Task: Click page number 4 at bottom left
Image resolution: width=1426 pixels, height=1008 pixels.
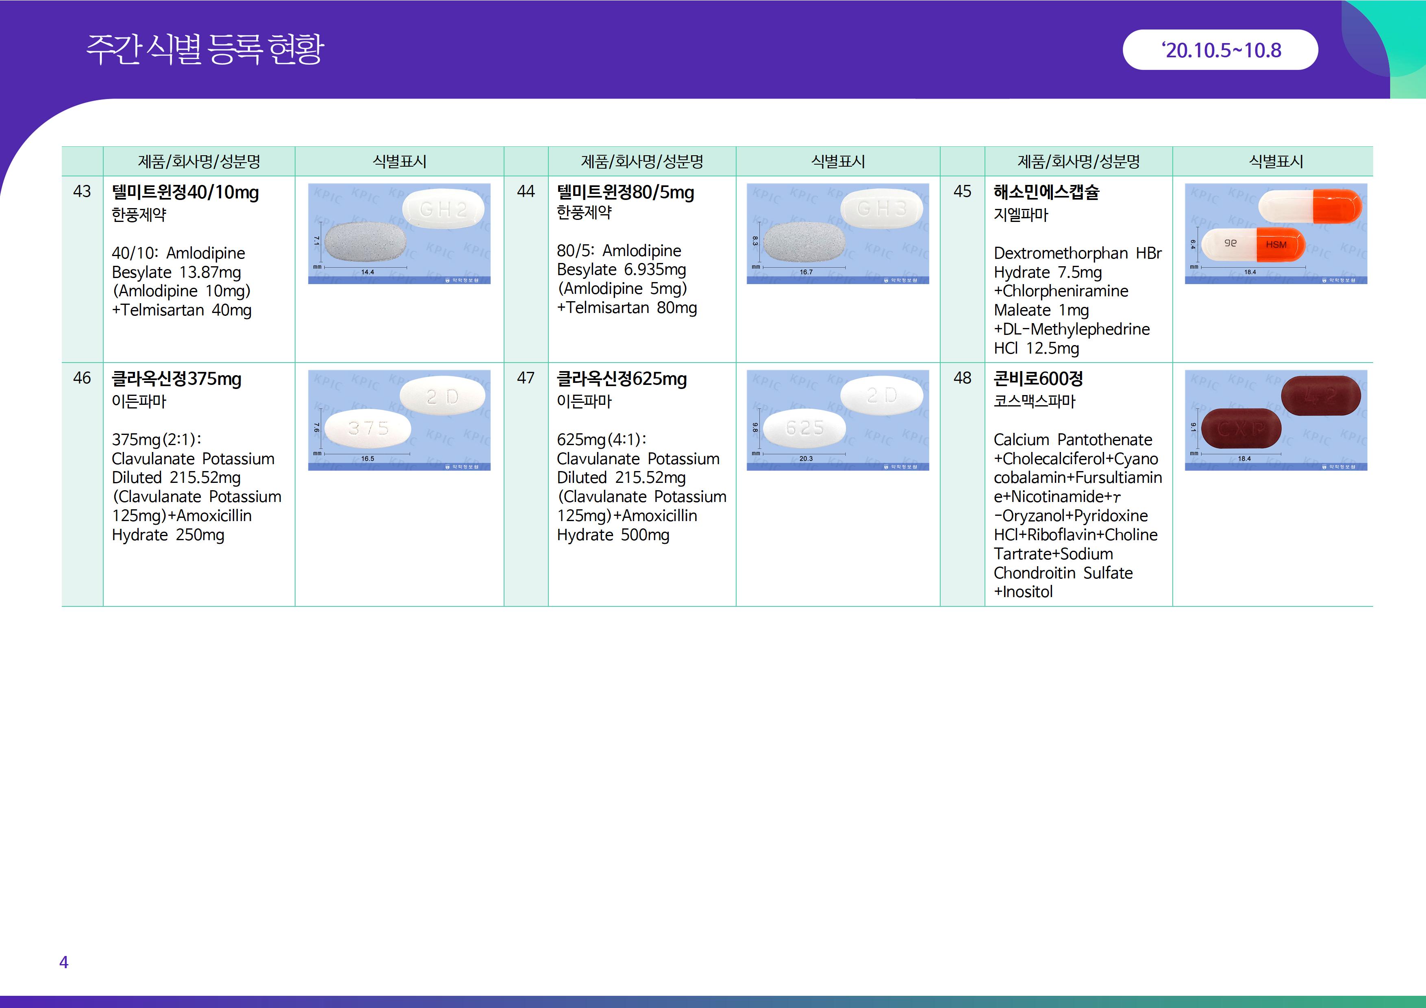Action: [63, 962]
